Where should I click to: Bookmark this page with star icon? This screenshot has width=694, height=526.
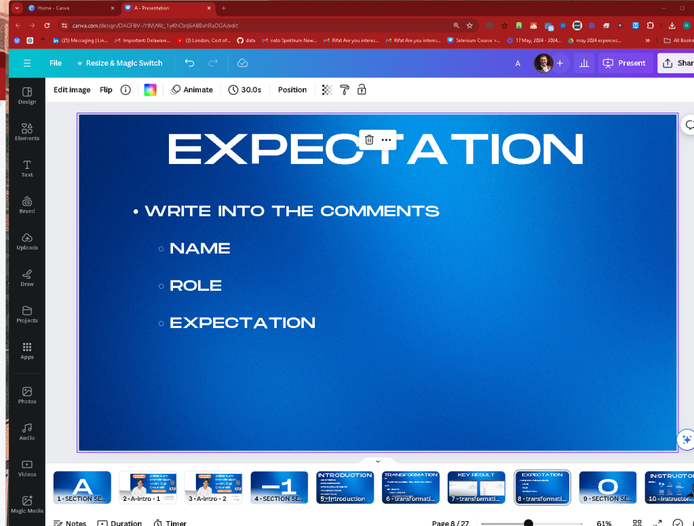click(x=469, y=26)
